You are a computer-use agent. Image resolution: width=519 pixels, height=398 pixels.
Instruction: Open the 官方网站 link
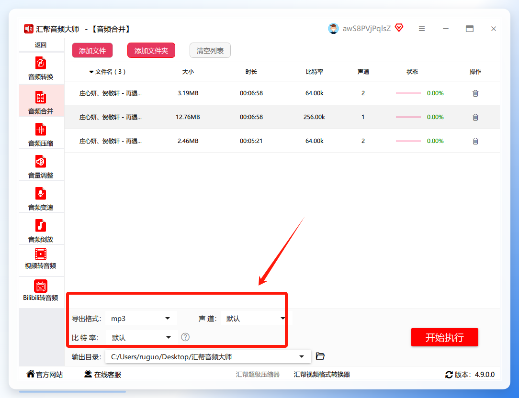point(45,374)
